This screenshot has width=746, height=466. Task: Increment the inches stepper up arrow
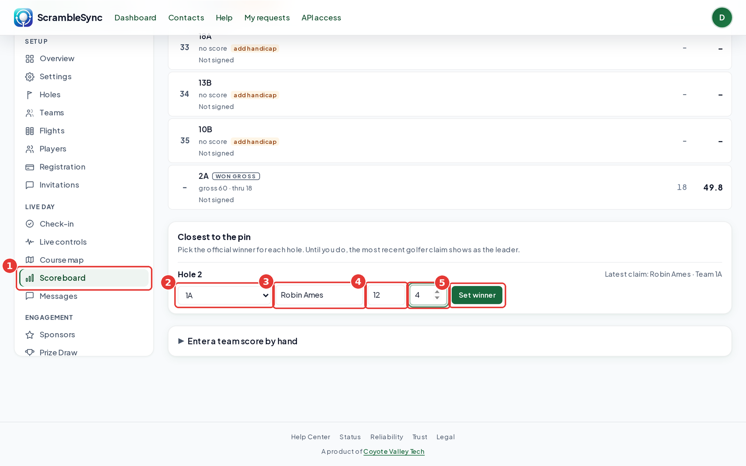point(437,292)
